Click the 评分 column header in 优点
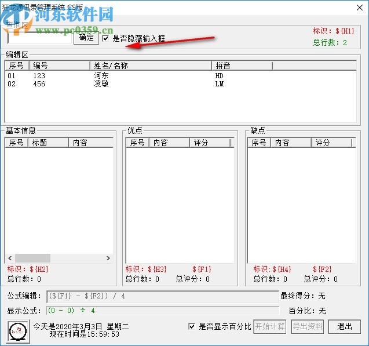The width and height of the screenshot is (369, 346). coord(210,143)
